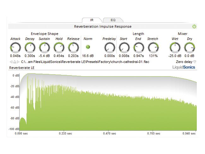Click the Stretch value 131%
The height and width of the screenshot is (154, 205).
point(153,56)
